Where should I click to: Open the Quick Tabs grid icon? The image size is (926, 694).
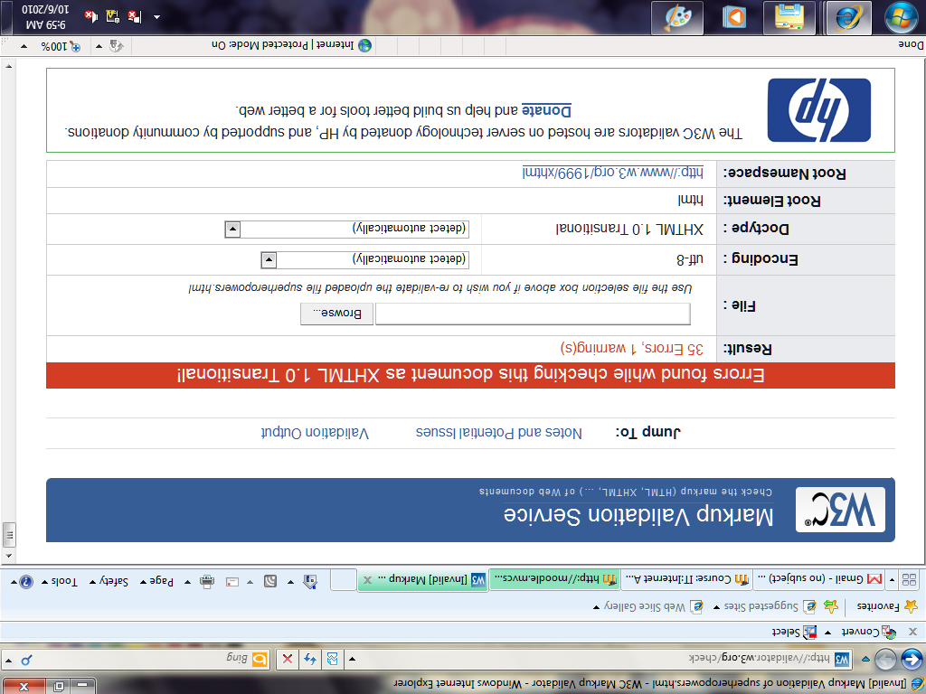pos(909,579)
